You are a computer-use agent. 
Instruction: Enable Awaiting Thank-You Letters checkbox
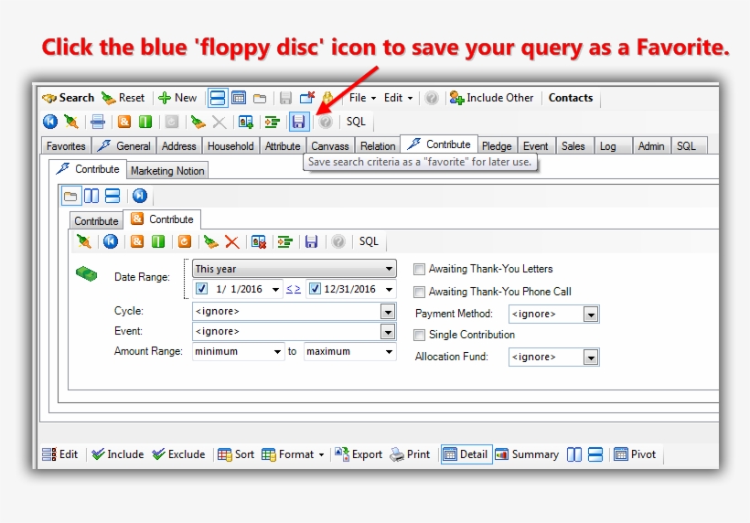pos(419,269)
